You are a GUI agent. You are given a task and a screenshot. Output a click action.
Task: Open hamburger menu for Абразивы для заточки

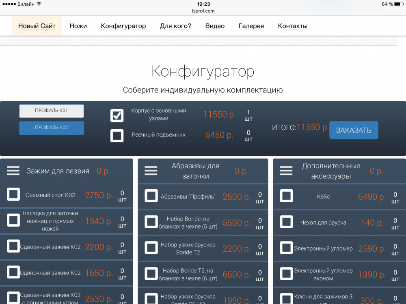click(x=151, y=171)
